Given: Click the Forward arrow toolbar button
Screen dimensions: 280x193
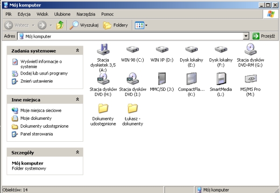Looking at the screenshot, I should [x=42, y=25].
